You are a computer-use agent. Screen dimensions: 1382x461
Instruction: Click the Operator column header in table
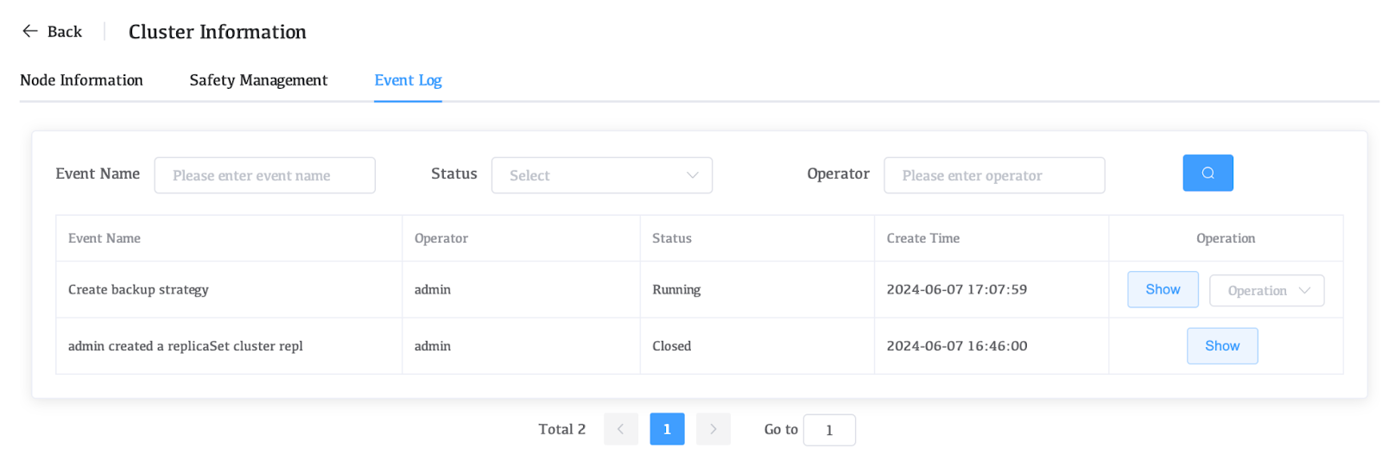(441, 238)
